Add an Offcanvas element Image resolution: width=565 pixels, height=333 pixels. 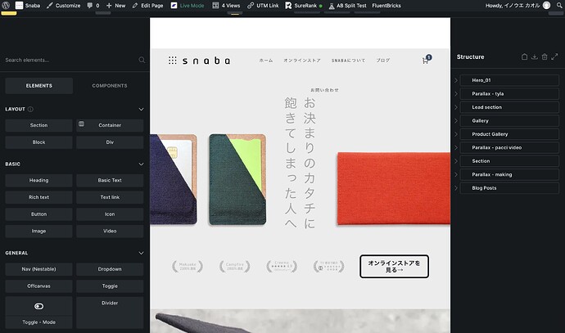coord(39,286)
